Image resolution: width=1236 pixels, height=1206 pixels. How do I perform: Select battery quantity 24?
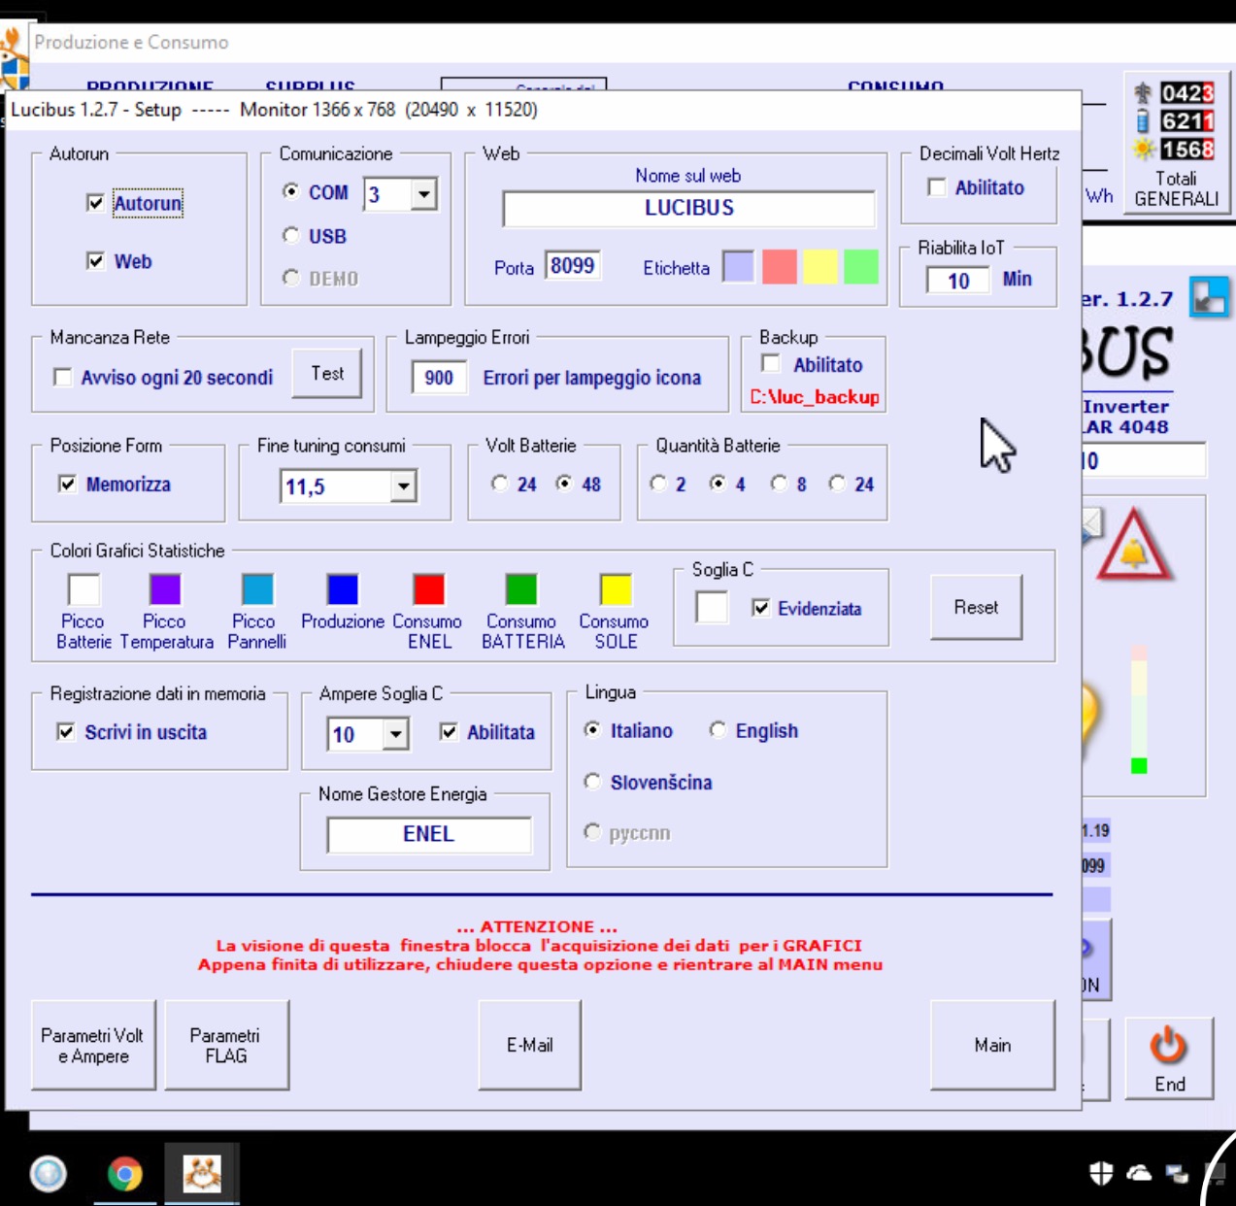coord(837,483)
